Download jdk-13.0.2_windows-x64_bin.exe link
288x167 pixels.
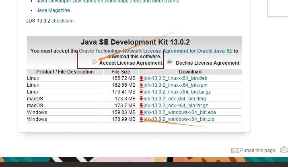click(x=180, y=112)
